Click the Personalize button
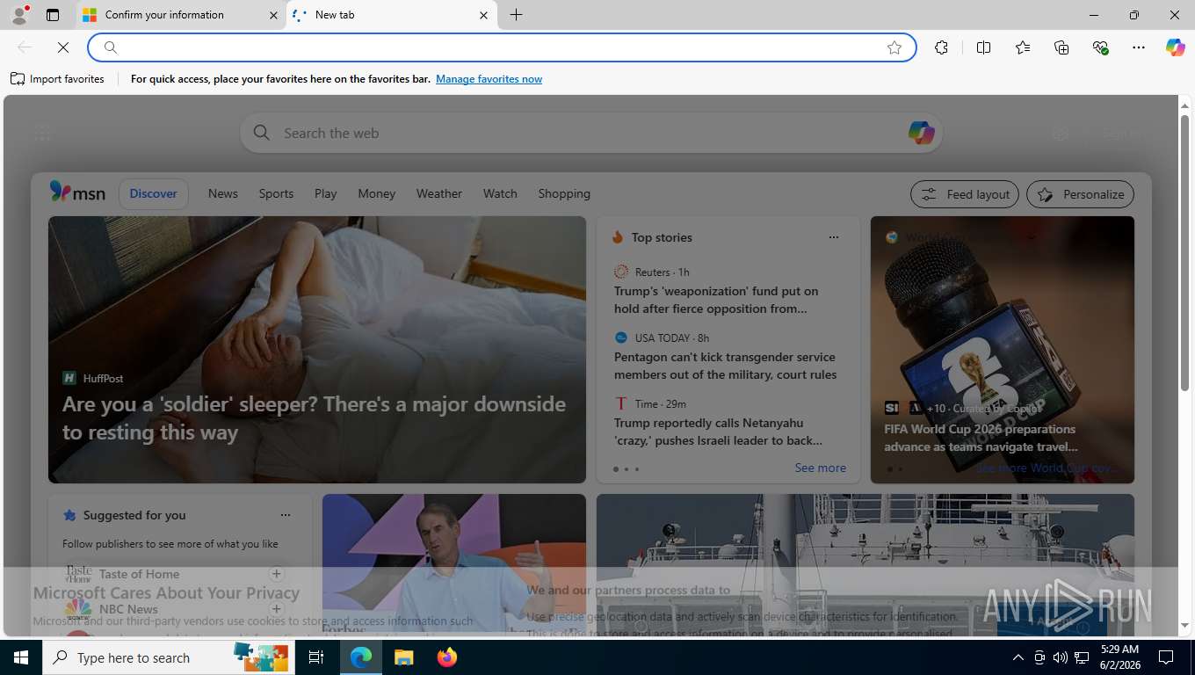The height and width of the screenshot is (675, 1195). [x=1080, y=194]
